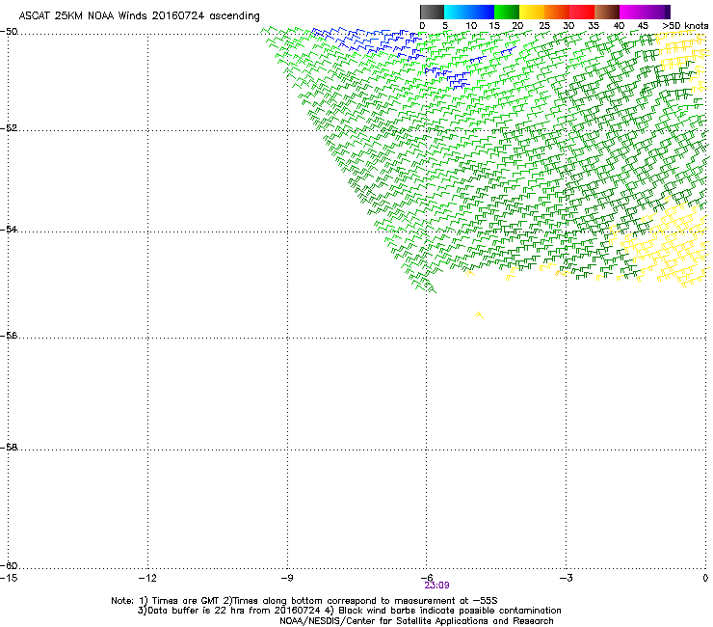Image resolution: width=713 pixels, height=627 pixels.
Task: Click the longitude label '-6'
Action: [426, 578]
